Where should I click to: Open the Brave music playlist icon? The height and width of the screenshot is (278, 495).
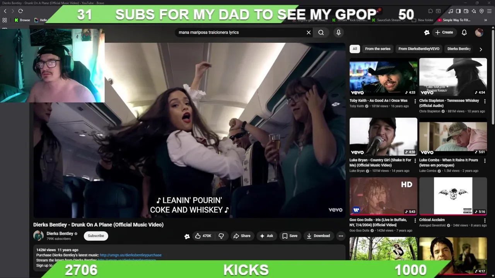[x=451, y=11]
